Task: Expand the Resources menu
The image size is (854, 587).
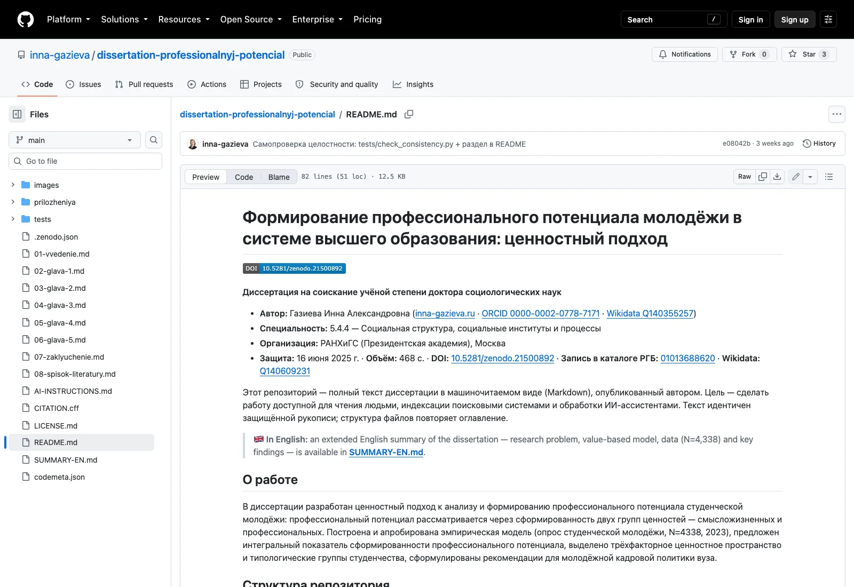Action: click(x=184, y=19)
